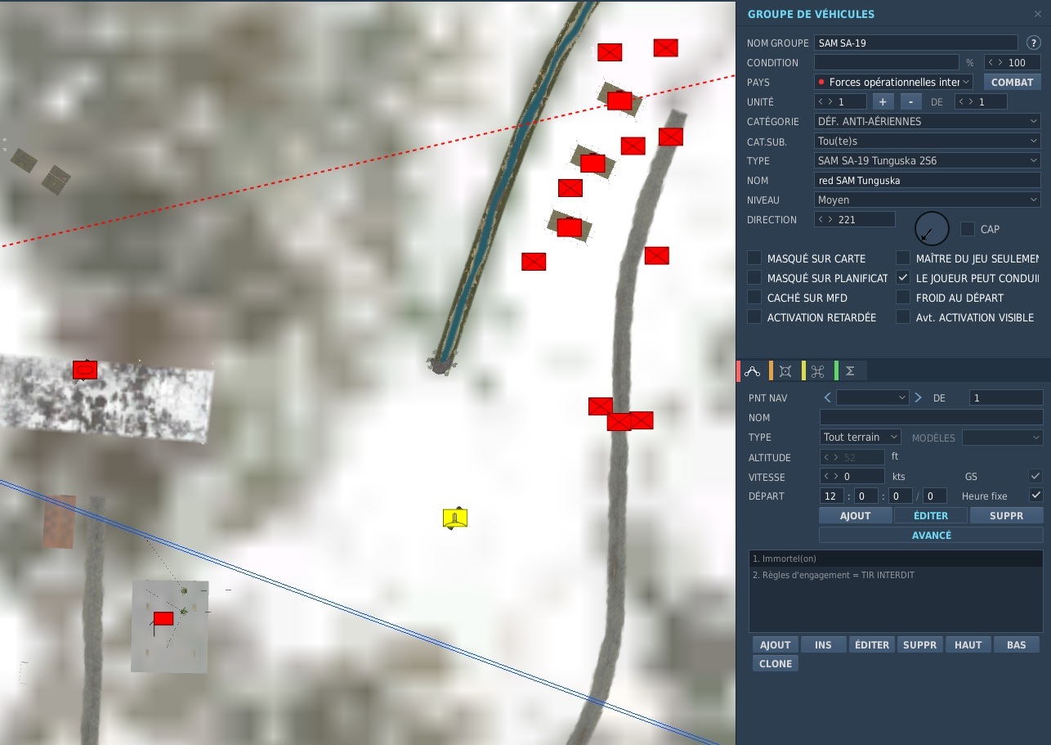The image size is (1051, 745).
Task: Uncheck LE JOUEUR PEUT CONDUIRE checkbox
Action: click(903, 278)
